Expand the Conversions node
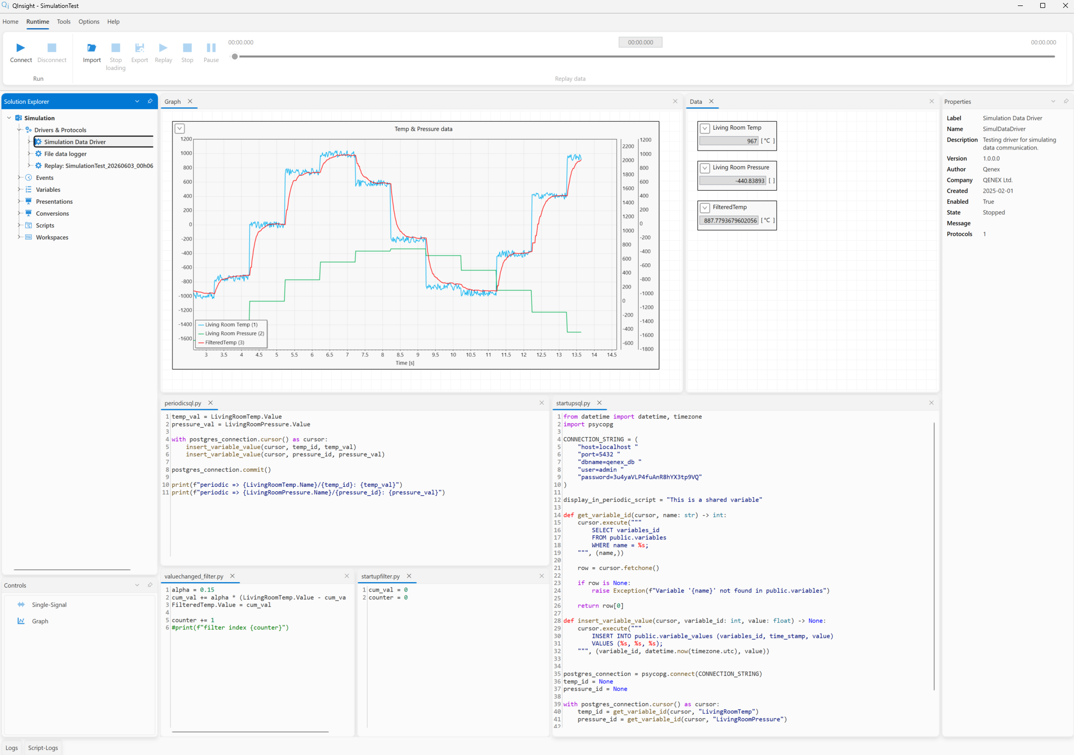This screenshot has height=755, width=1074. pyautogui.click(x=19, y=214)
